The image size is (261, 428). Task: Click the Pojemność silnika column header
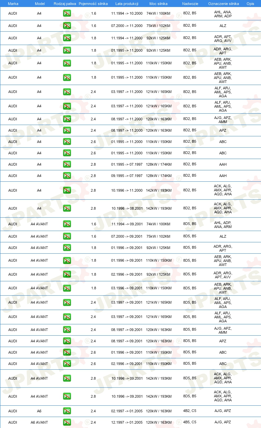pos(93,3)
